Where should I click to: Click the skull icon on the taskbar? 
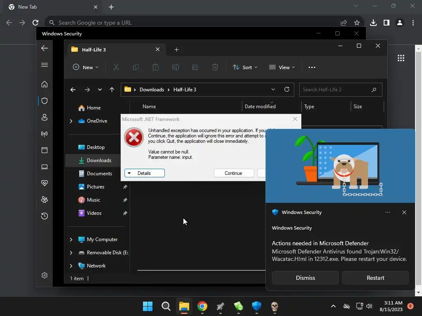click(274, 306)
